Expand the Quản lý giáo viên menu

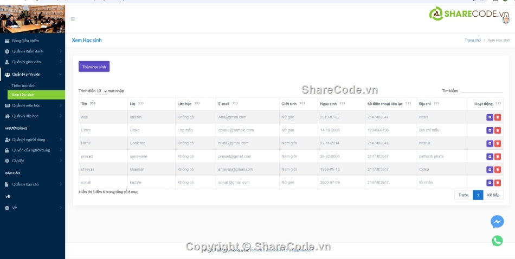(x=33, y=62)
